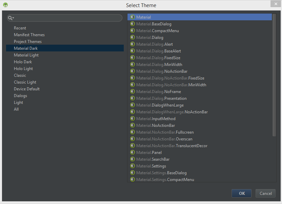Show the Device Default category
This screenshot has width=282, height=204.
pyautogui.click(x=27, y=89)
